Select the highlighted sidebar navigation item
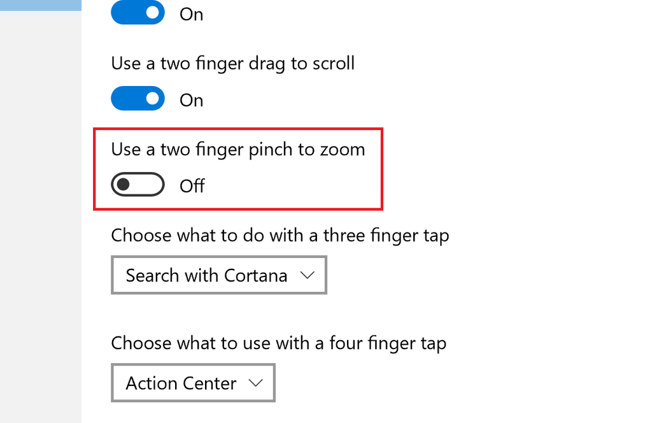 pos(40,4)
